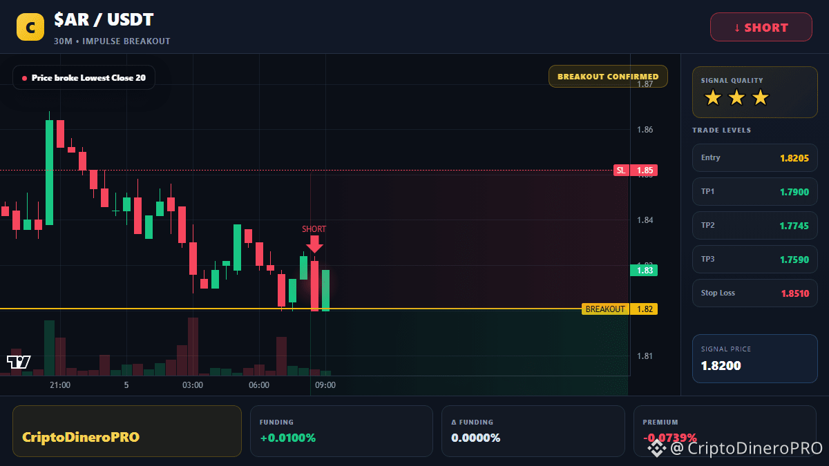
Task: Click the TradingView logo on the chart
Action: point(19,362)
